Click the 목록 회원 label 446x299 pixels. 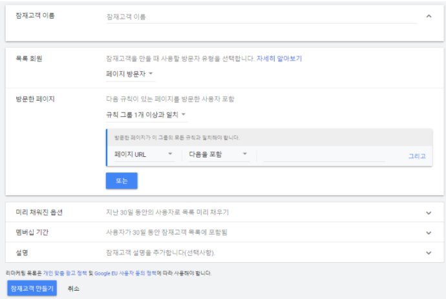(29, 59)
